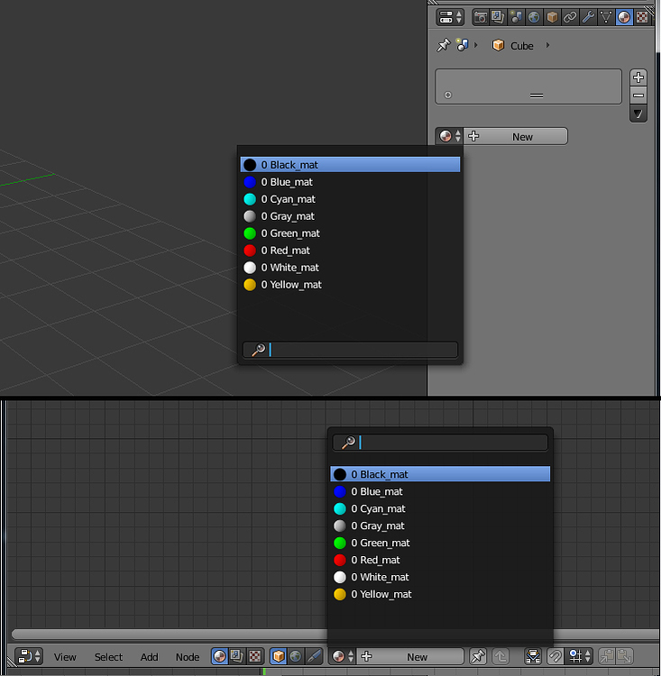Select object shader type cube icon

279,656
